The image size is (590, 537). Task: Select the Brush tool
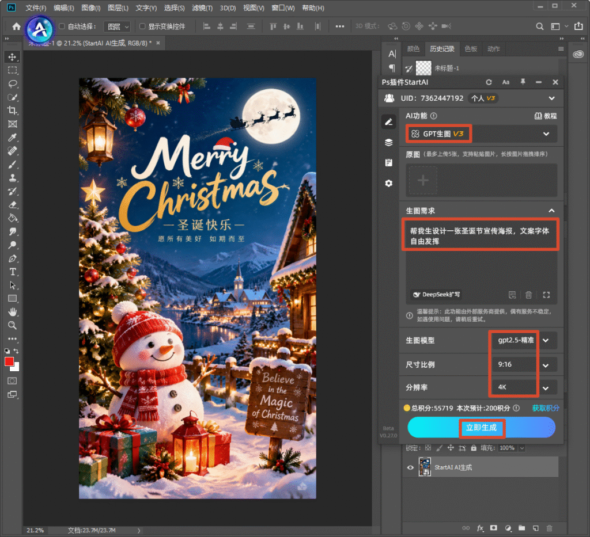coord(13,164)
